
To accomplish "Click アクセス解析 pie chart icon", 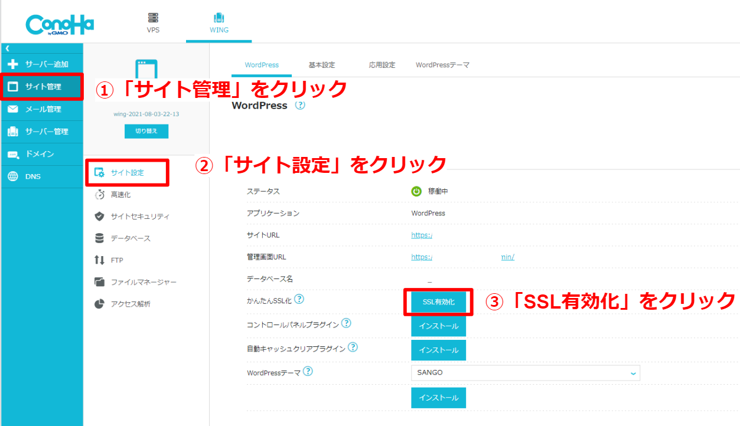I will tap(99, 304).
